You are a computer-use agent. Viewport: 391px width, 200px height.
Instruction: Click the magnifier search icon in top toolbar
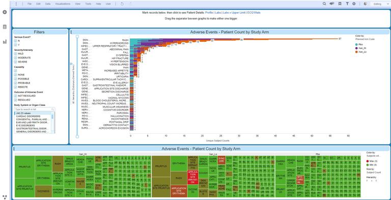point(324,4)
